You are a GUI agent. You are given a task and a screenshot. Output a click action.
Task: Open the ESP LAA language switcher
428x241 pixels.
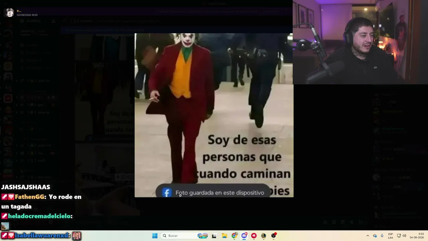point(391,236)
